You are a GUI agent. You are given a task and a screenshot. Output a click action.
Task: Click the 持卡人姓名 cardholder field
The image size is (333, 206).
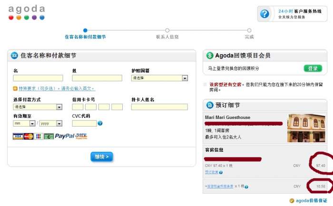coord(159,107)
